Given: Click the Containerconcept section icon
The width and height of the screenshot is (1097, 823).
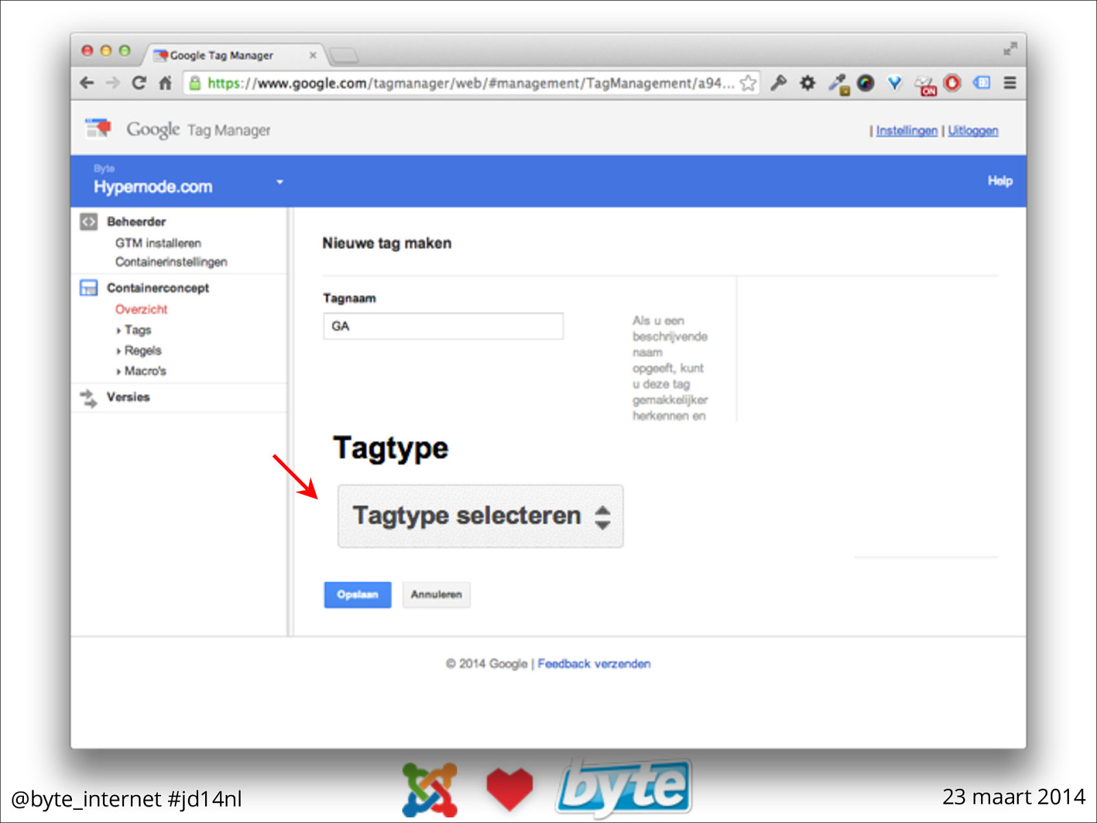Looking at the screenshot, I should [x=88, y=287].
